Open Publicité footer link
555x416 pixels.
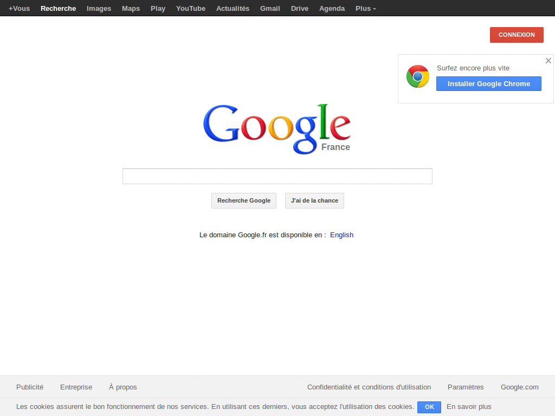[x=30, y=387]
